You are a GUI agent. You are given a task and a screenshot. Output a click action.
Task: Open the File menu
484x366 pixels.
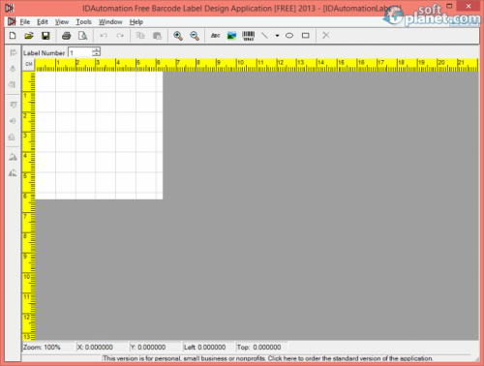click(25, 22)
